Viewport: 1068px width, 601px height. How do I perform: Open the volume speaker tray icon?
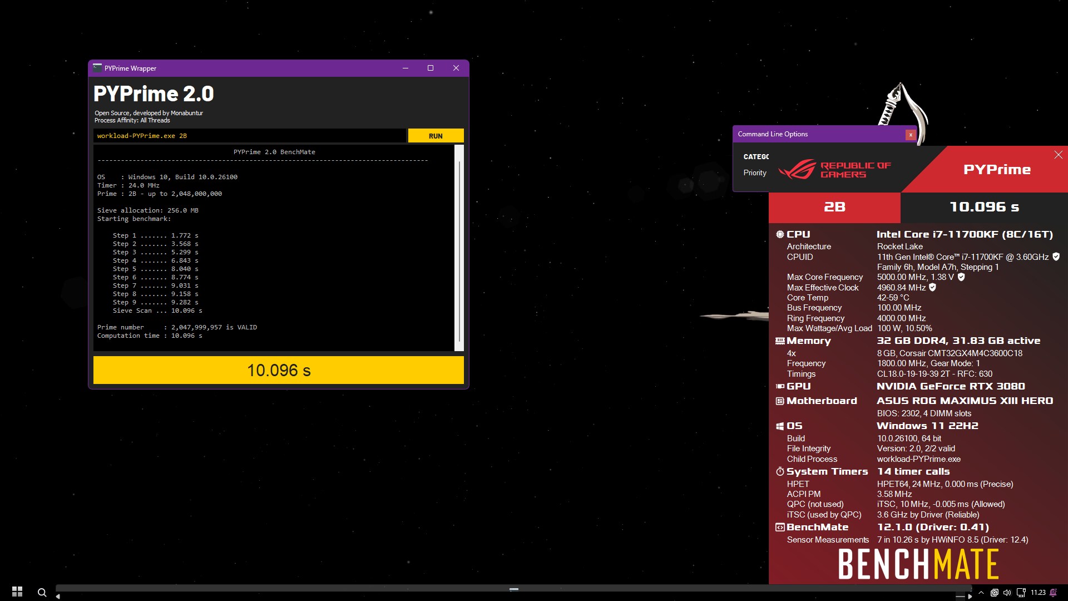click(x=1007, y=593)
